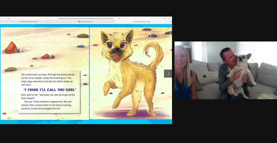Add a new Safari tab
The width and height of the screenshot is (277, 143).
(x=171, y=21)
